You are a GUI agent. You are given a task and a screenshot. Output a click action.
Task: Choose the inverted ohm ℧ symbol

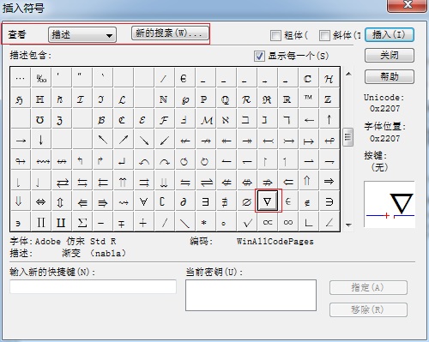[41, 119]
